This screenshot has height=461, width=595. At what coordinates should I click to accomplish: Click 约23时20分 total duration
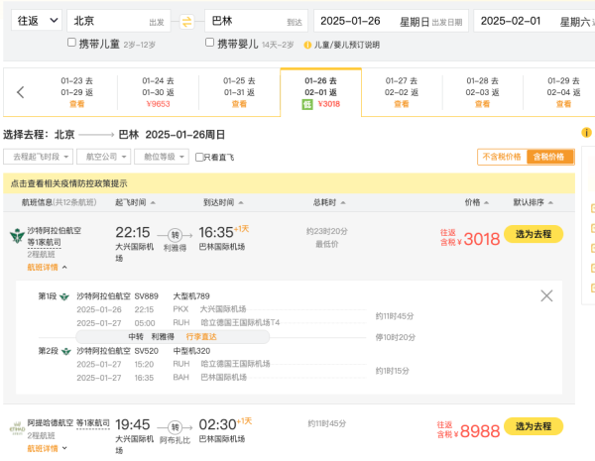(x=326, y=231)
